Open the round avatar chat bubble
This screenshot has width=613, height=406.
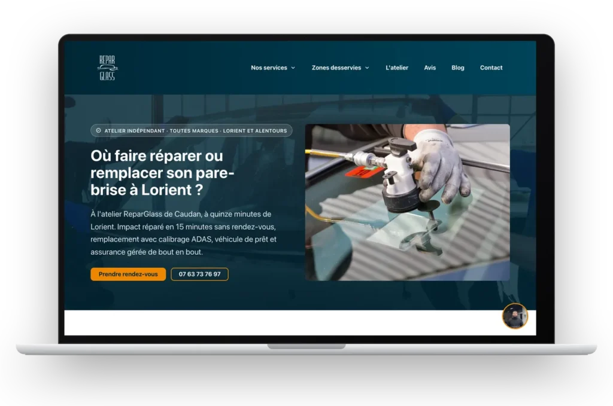[515, 316]
